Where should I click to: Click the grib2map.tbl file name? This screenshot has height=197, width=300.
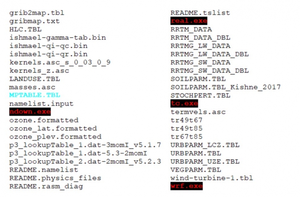[37, 13]
